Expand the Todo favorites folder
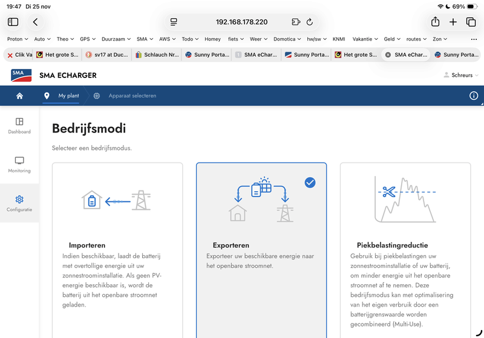The height and width of the screenshot is (338, 484). (x=190, y=39)
